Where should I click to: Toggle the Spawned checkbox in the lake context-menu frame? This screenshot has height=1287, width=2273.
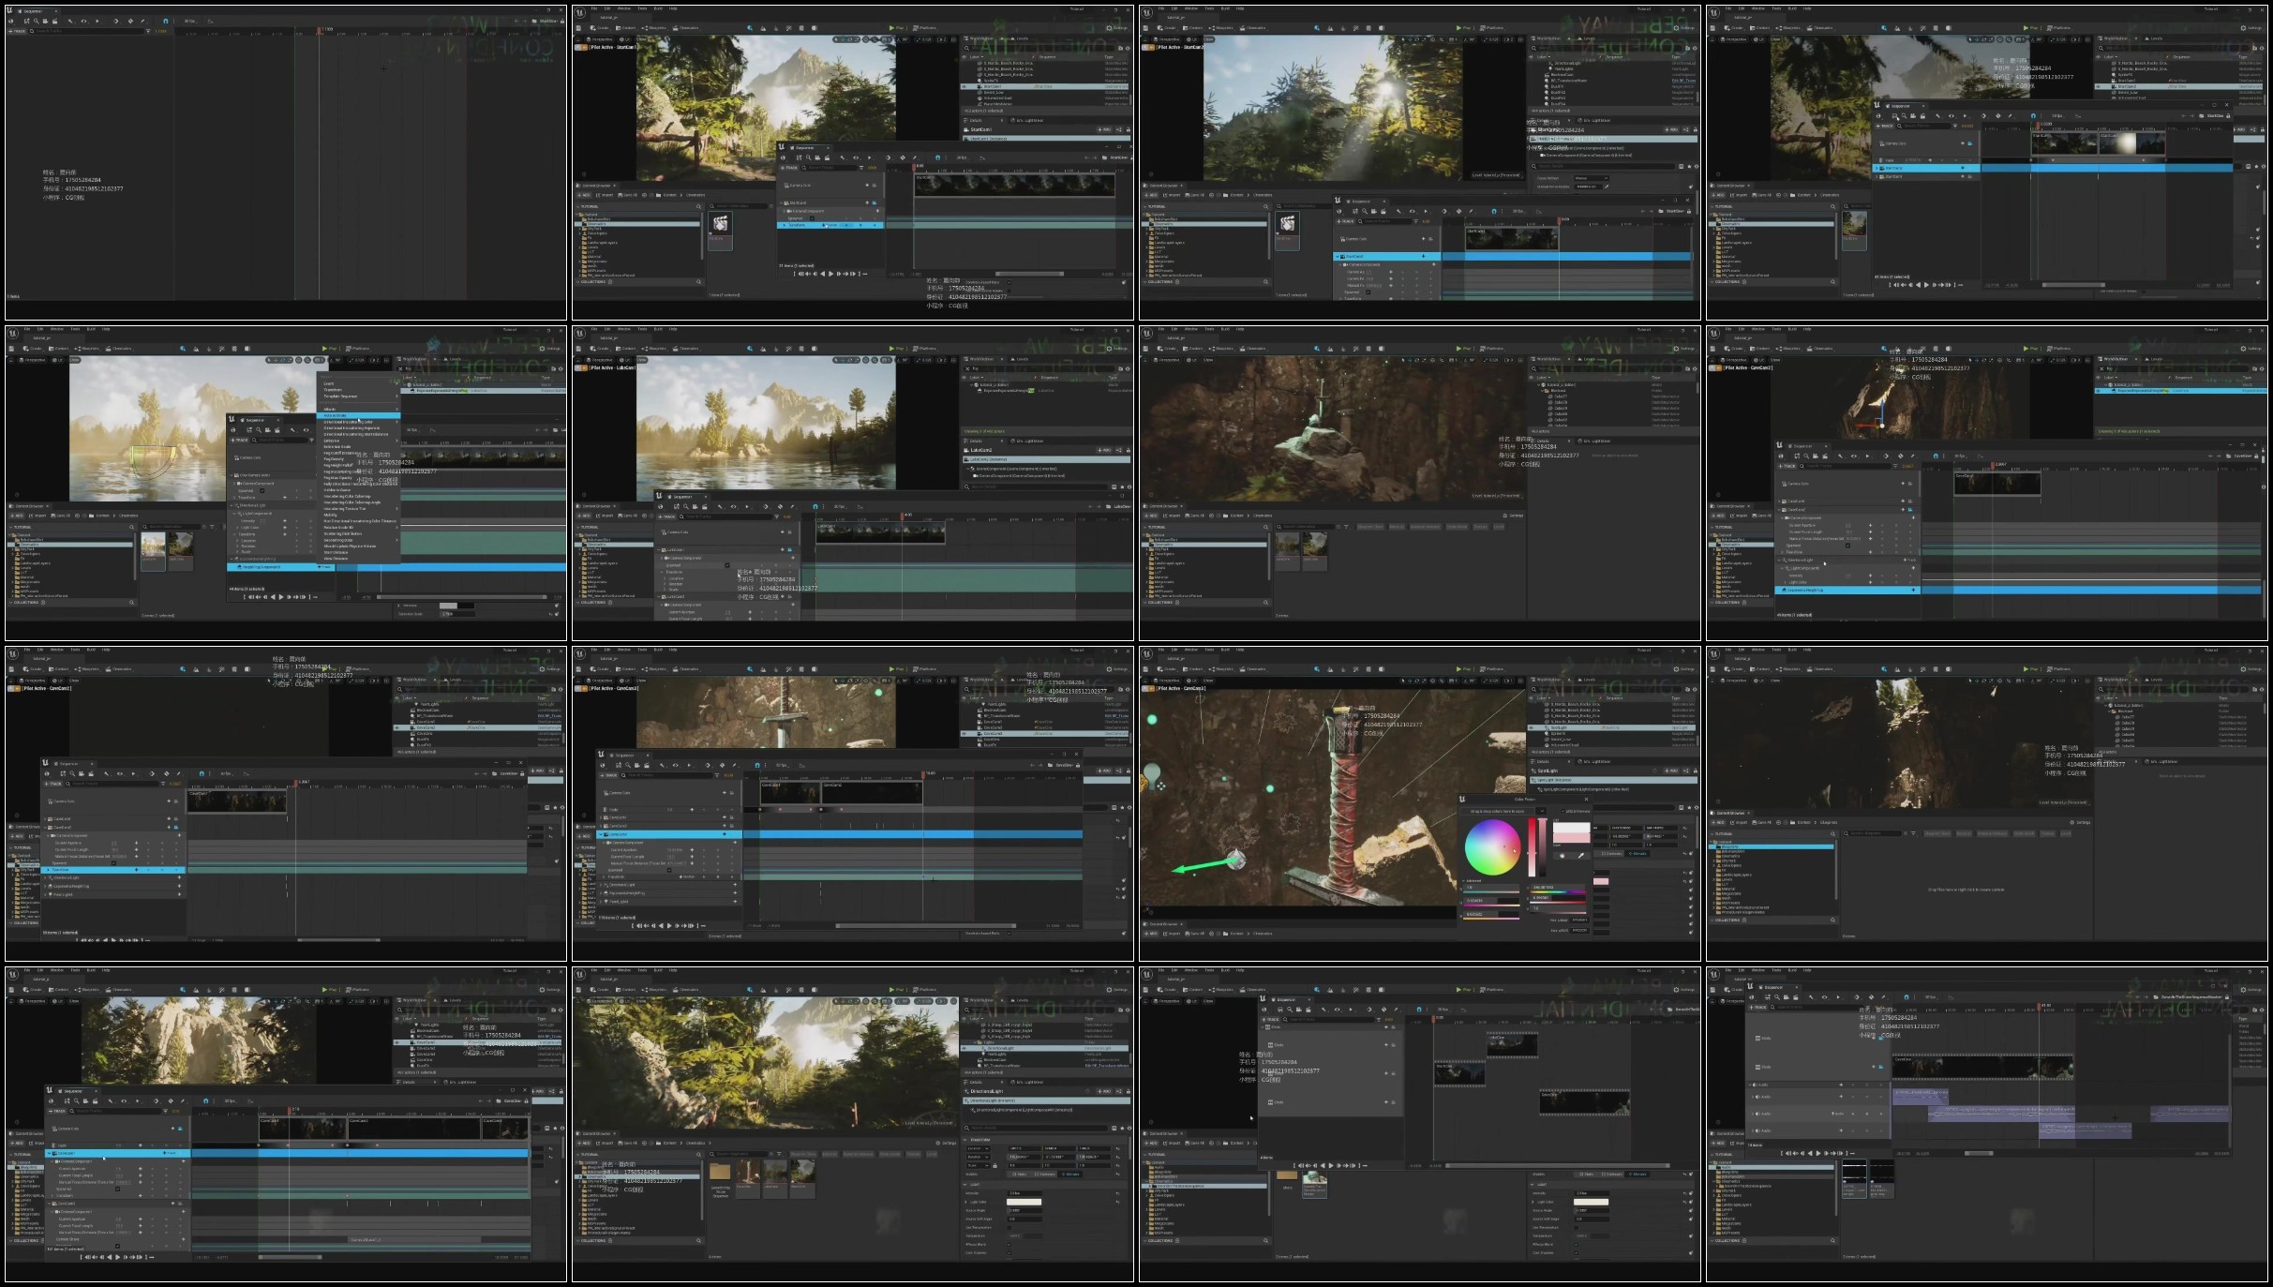pyautogui.click(x=262, y=491)
